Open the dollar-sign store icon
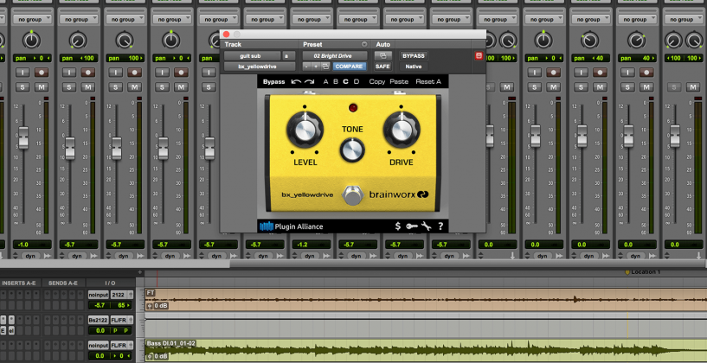 click(x=398, y=226)
